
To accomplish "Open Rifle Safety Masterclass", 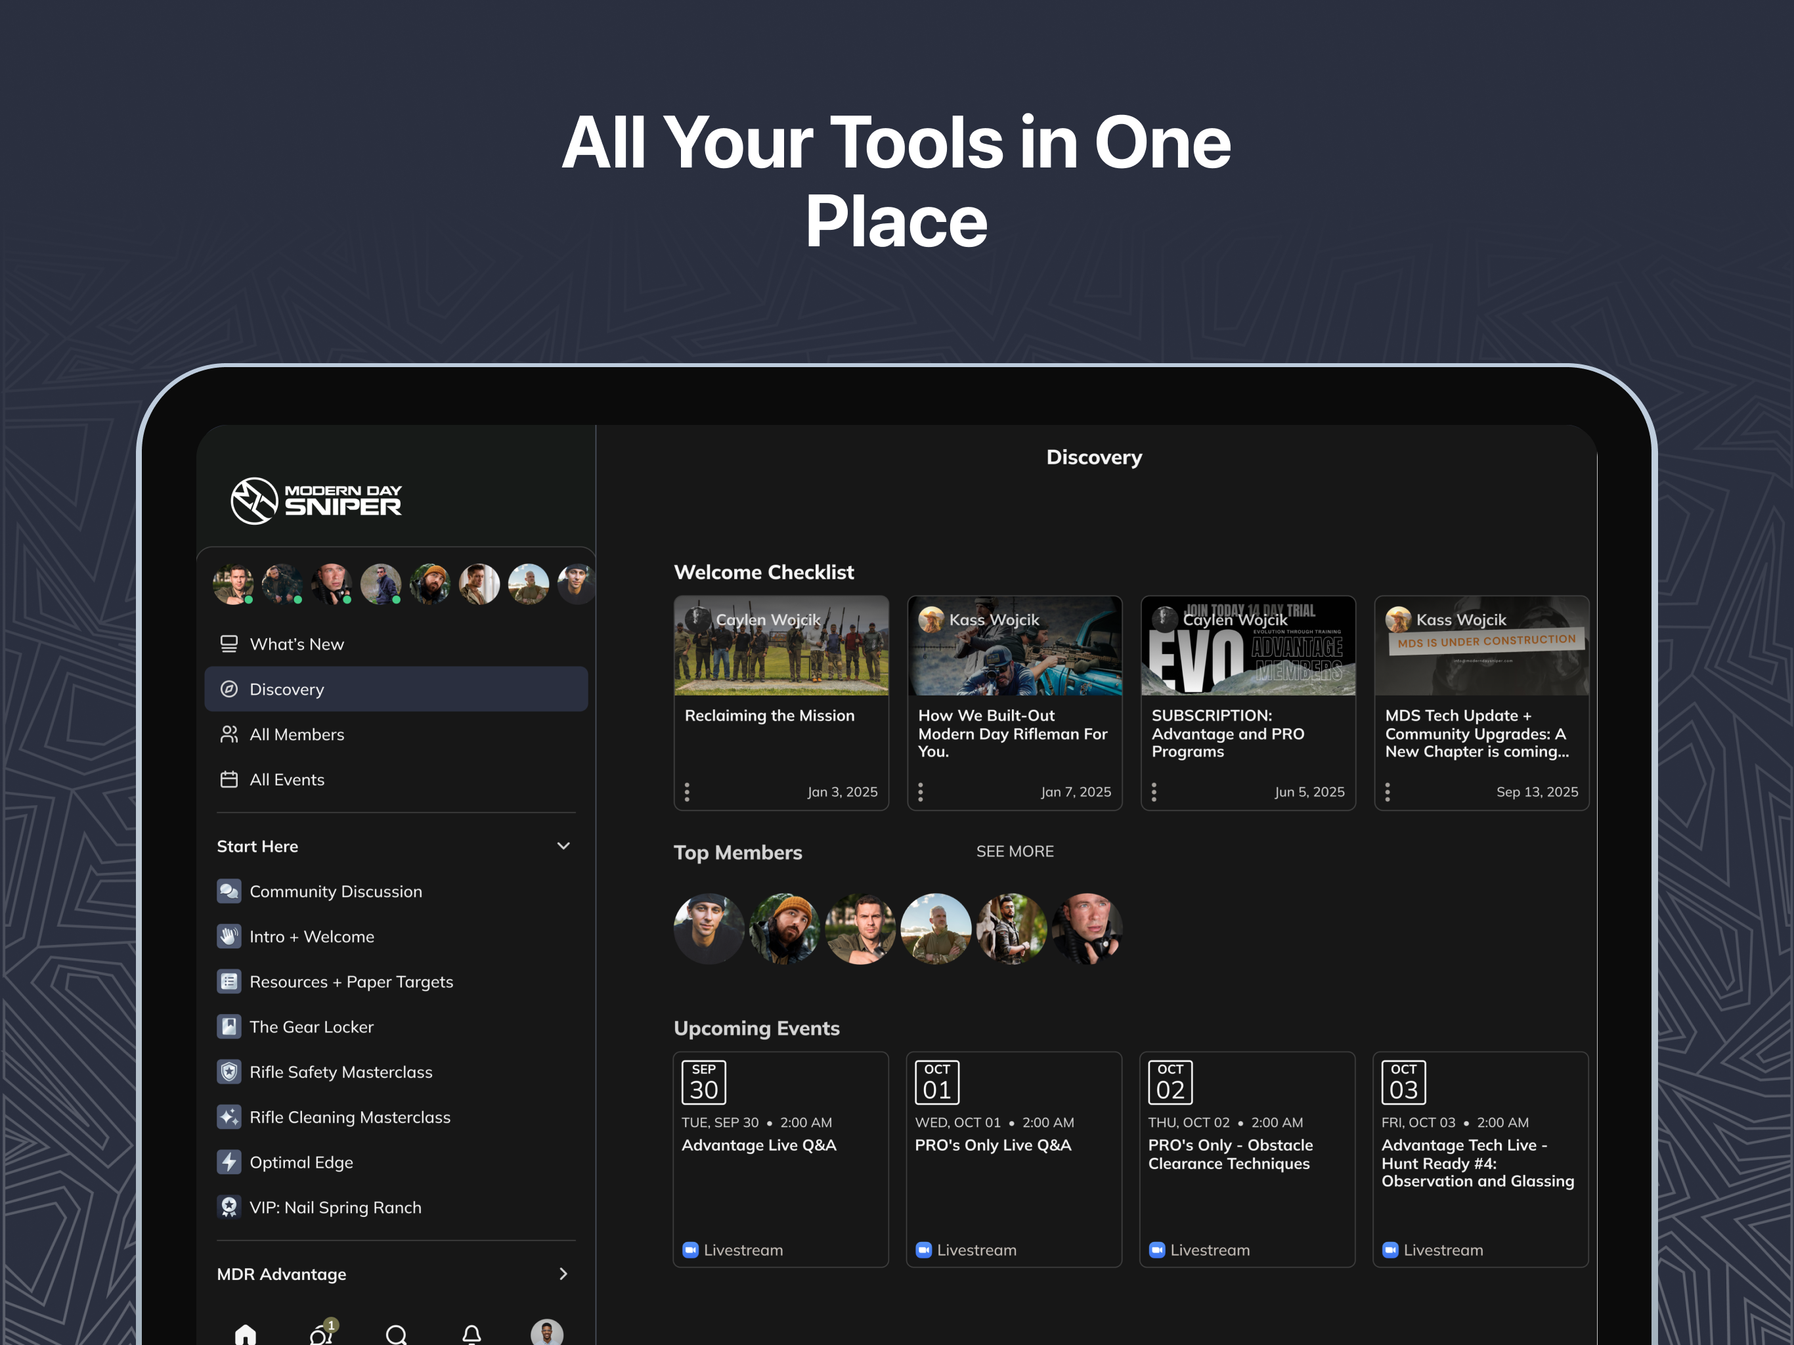I will (x=397, y=1072).
